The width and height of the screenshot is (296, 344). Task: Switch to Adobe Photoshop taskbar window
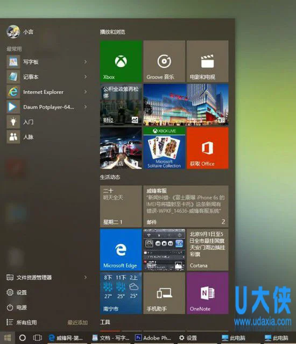(x=153, y=338)
